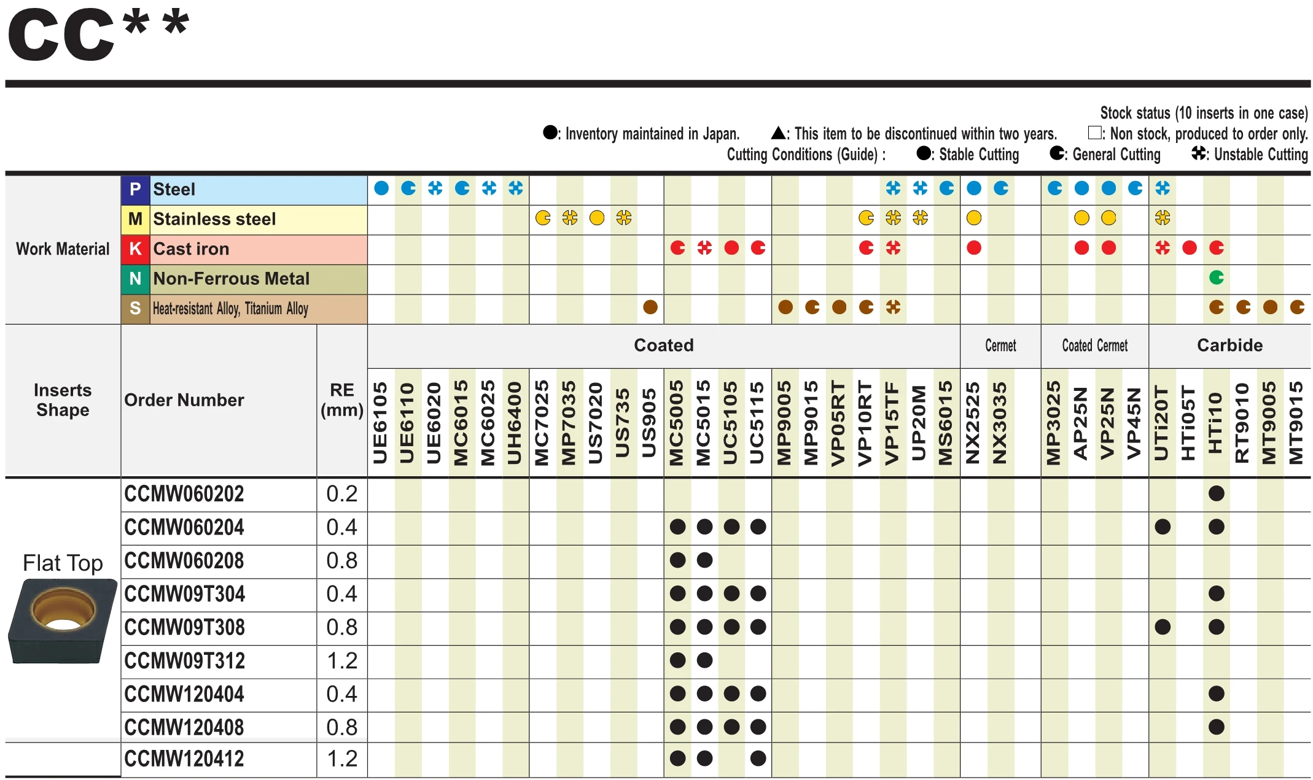Viewport: 1313px width, 780px height.
Task: Click the Stable Cutting legend symbol
Action: click(924, 153)
